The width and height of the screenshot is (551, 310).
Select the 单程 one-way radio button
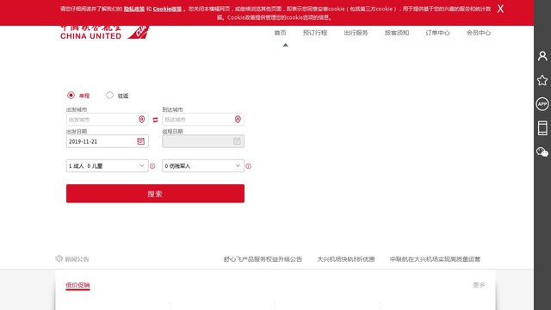(x=71, y=96)
